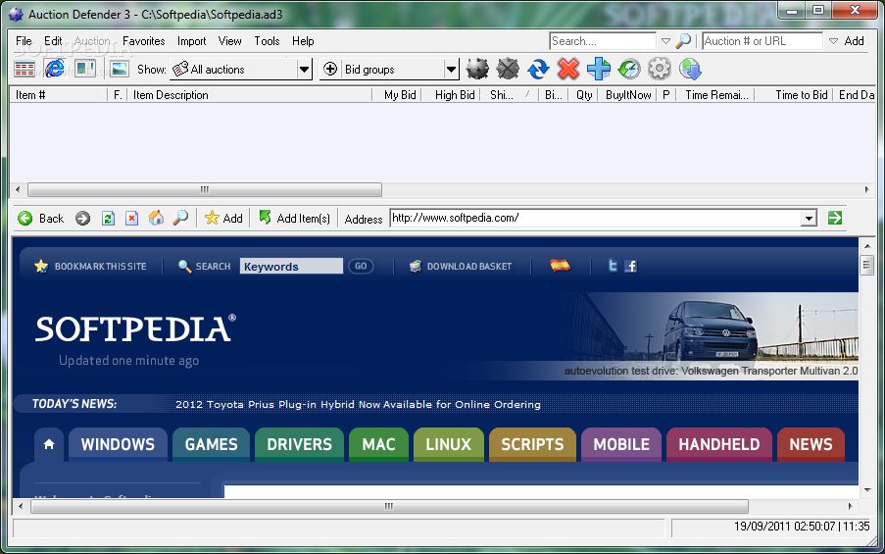Screen dimensions: 885x554
Task: Open the View menu
Action: tap(229, 41)
